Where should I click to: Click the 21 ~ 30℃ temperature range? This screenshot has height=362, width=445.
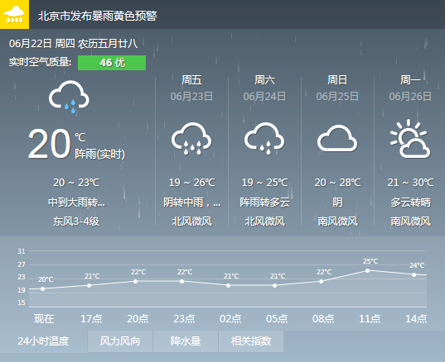(410, 183)
